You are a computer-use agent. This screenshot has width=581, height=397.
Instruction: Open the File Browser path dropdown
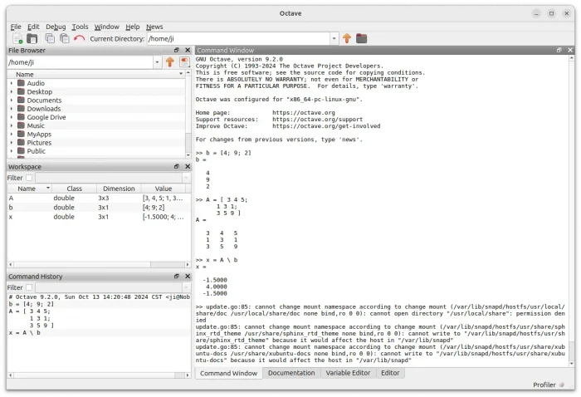click(x=157, y=62)
